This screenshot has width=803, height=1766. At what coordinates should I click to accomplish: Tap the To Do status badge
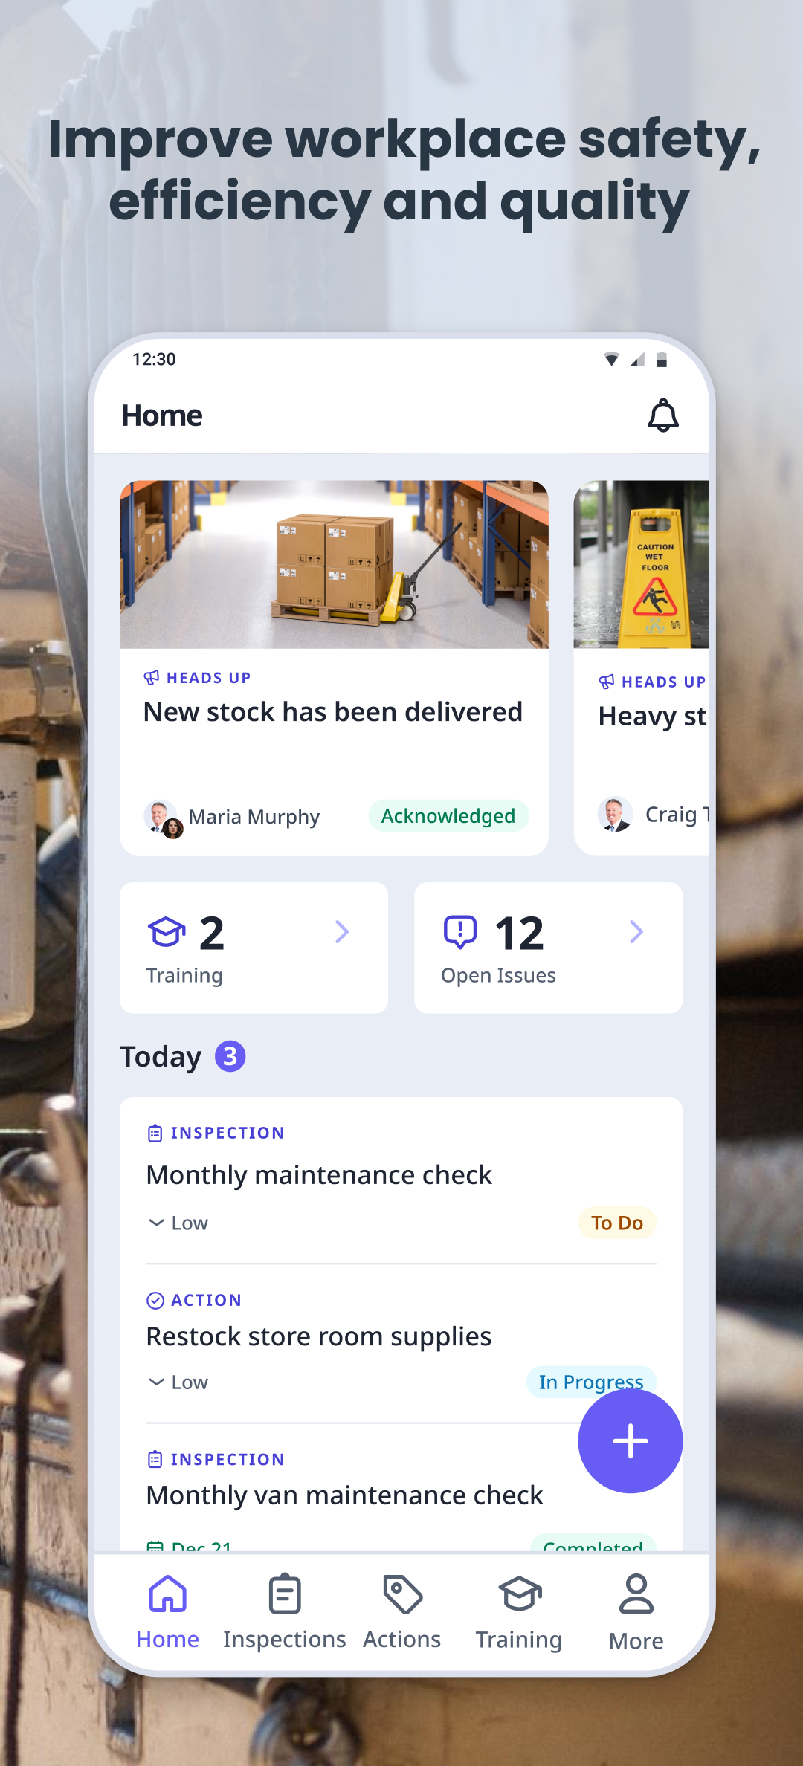point(617,1223)
